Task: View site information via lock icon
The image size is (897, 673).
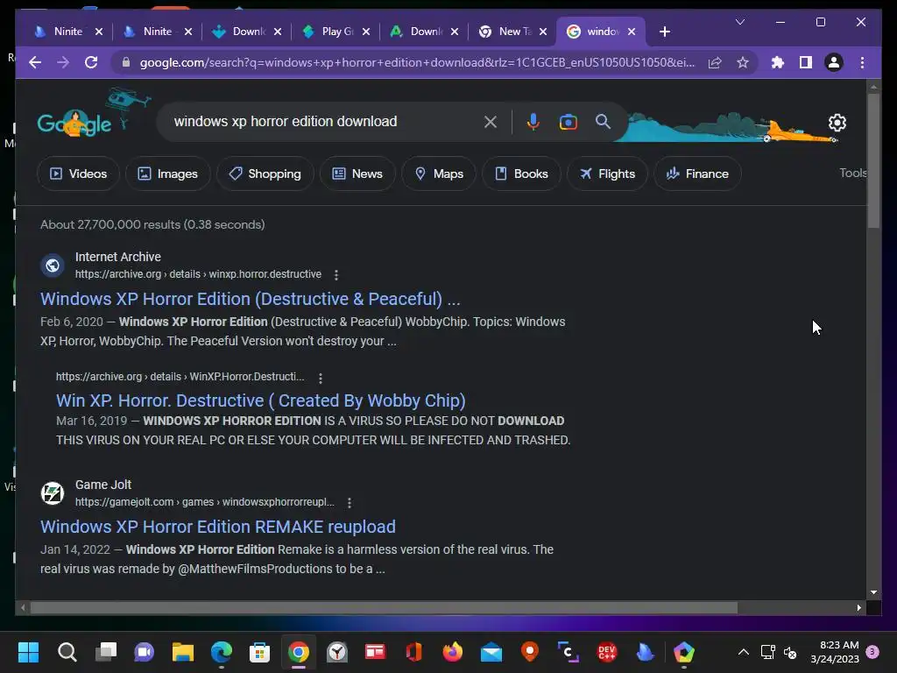Action: [126, 62]
